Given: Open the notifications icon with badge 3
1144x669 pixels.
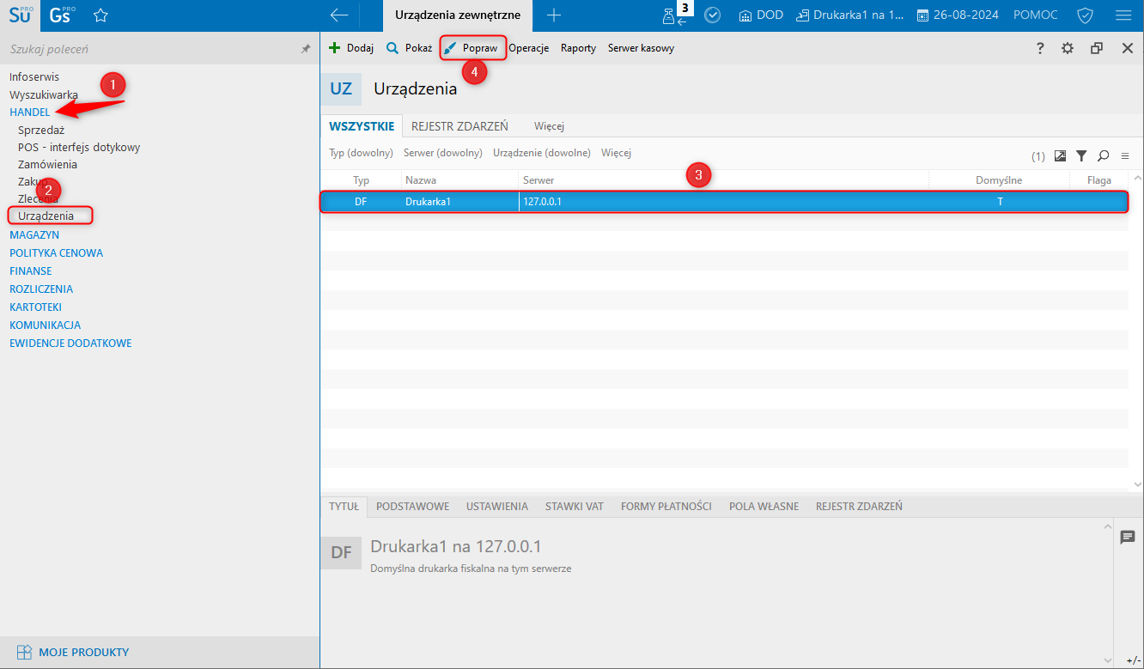Looking at the screenshot, I should coord(677,15).
